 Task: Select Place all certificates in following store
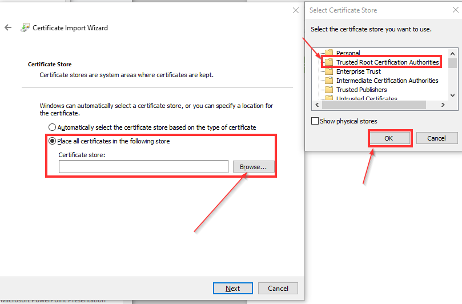pos(53,141)
